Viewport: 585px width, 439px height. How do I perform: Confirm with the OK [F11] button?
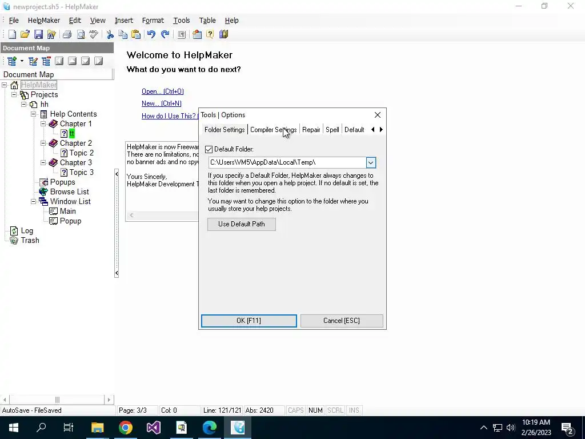click(249, 321)
